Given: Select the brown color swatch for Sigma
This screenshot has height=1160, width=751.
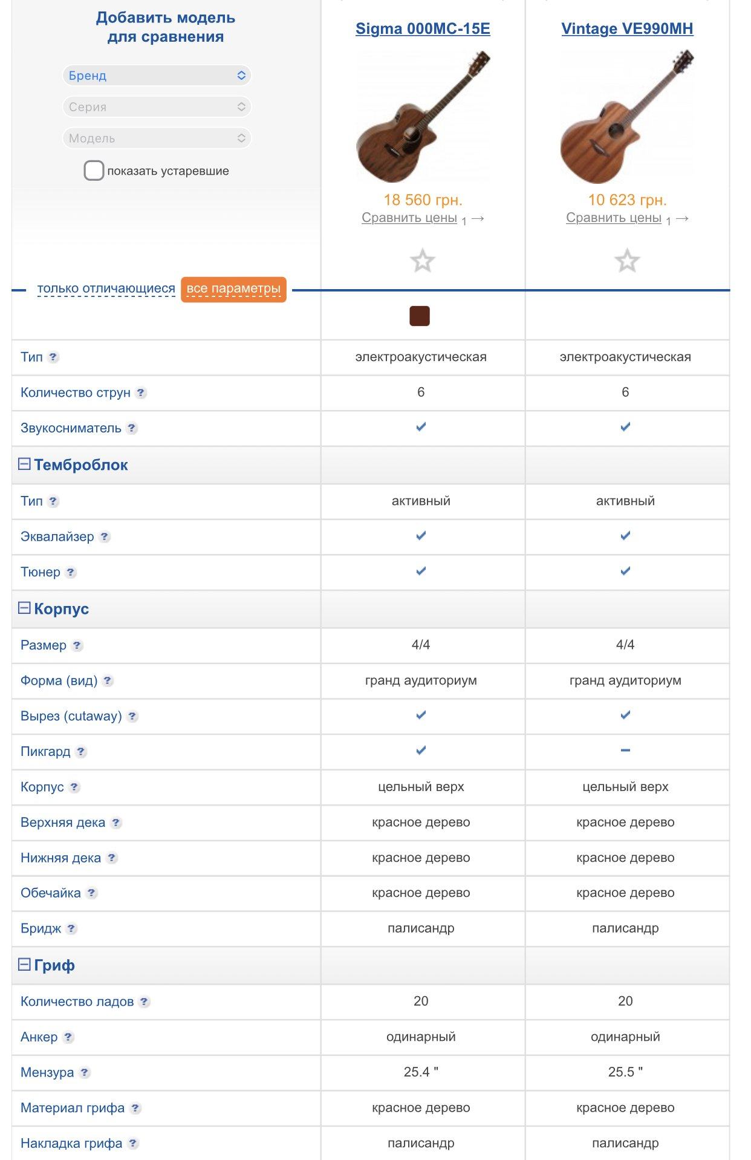Looking at the screenshot, I should coord(420,316).
